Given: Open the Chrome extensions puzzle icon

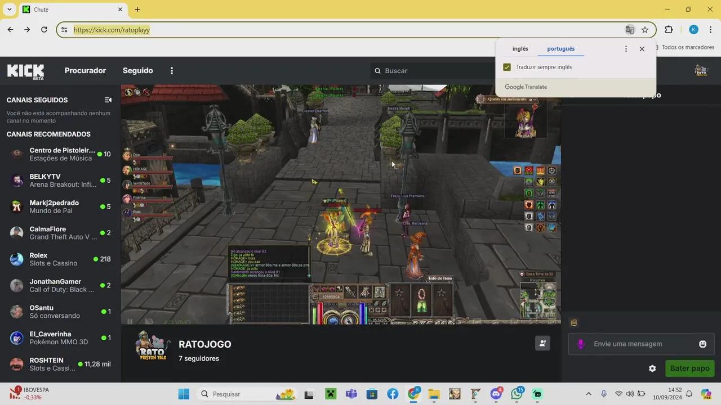Looking at the screenshot, I should [x=669, y=30].
